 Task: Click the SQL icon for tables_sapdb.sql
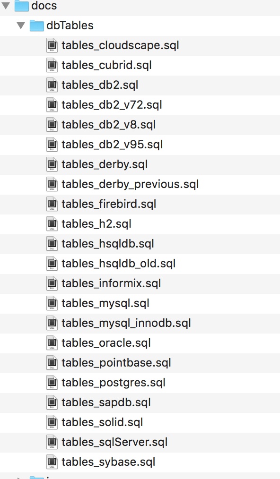(x=52, y=403)
